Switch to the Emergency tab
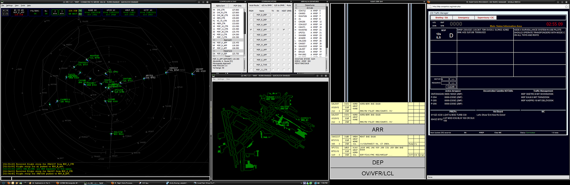This screenshot has height=185, width=570. point(463,18)
